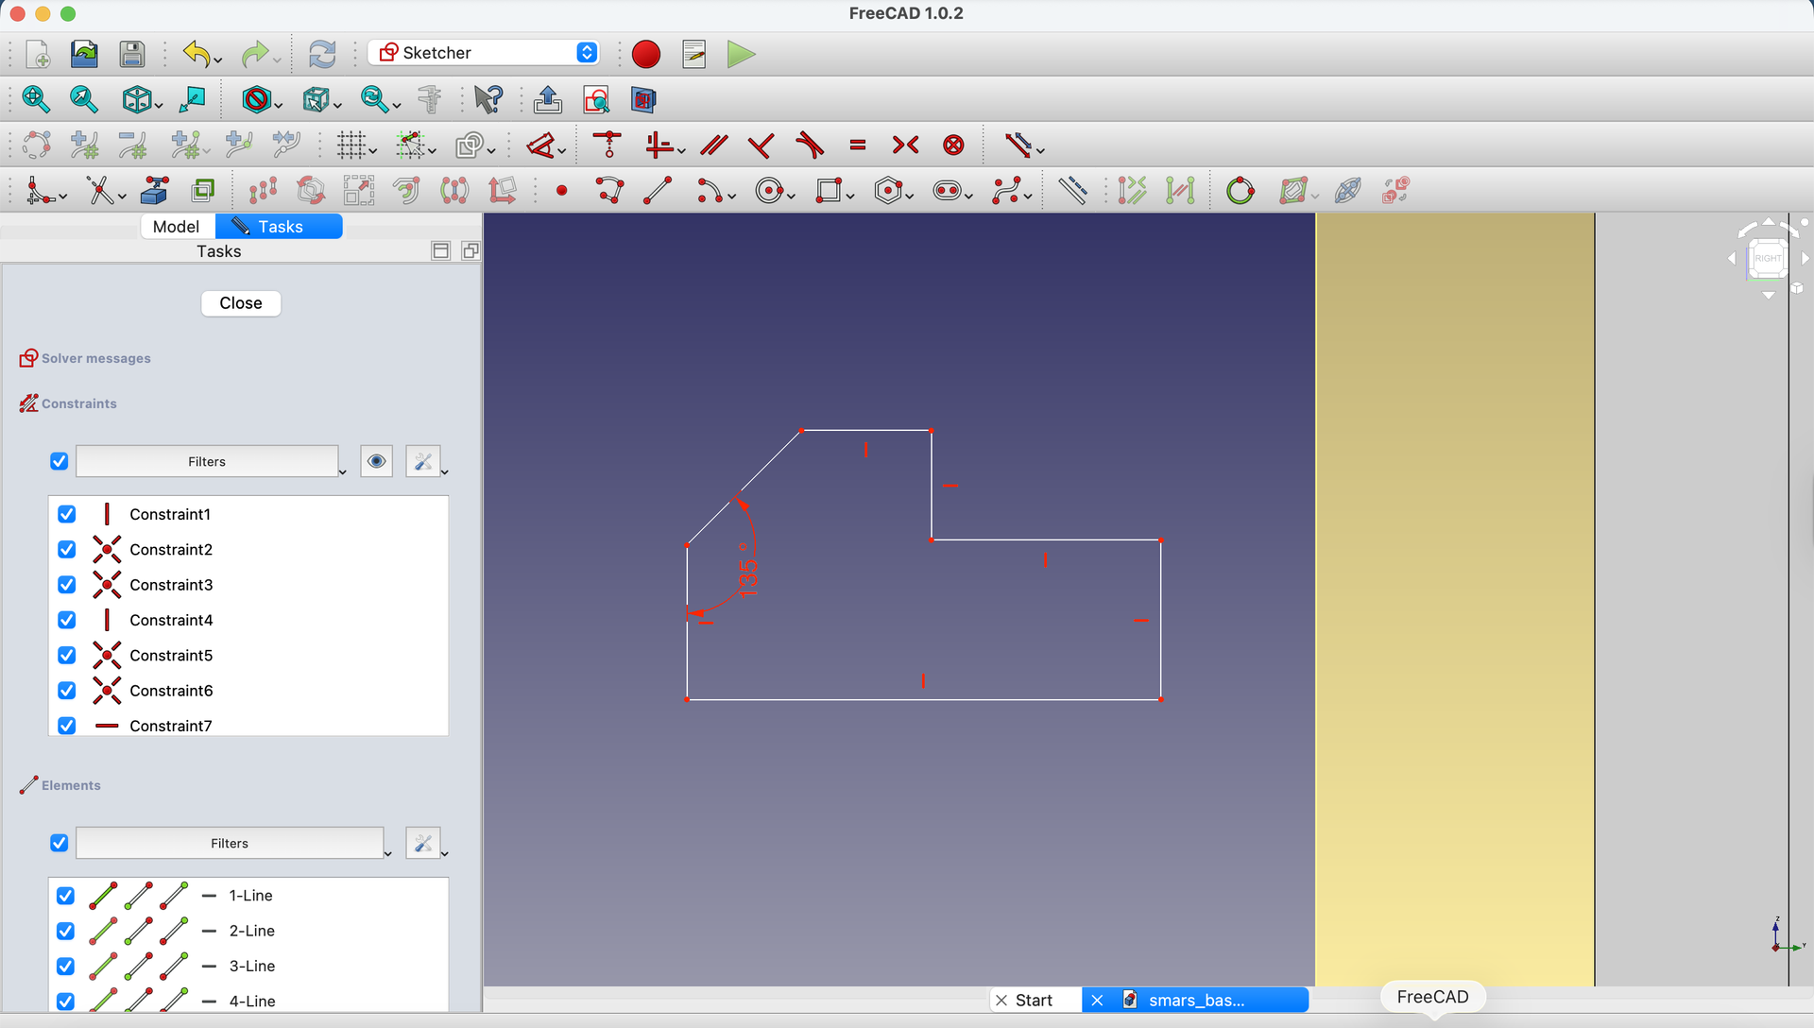Select the coincident constraint tool
Image resolution: width=1814 pixels, height=1028 pixels.
pos(608,146)
